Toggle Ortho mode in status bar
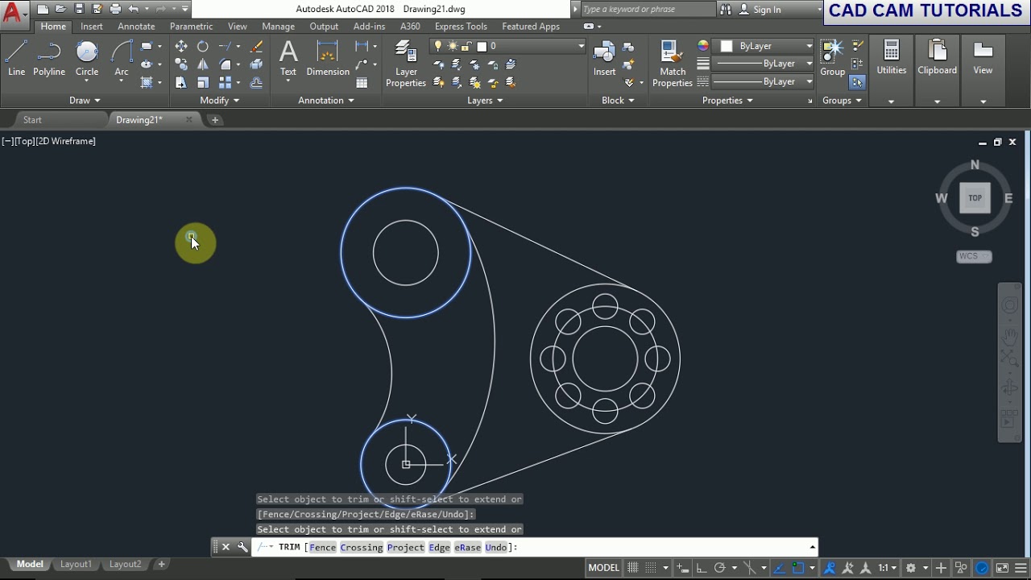The height and width of the screenshot is (580, 1031). coord(701,568)
